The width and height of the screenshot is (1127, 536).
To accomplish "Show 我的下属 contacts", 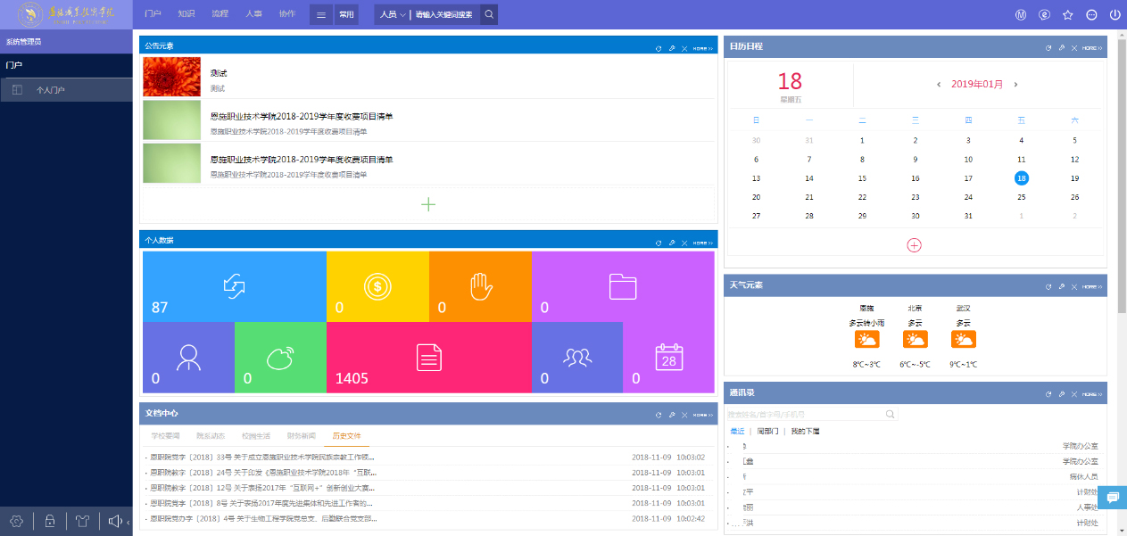I will (805, 431).
